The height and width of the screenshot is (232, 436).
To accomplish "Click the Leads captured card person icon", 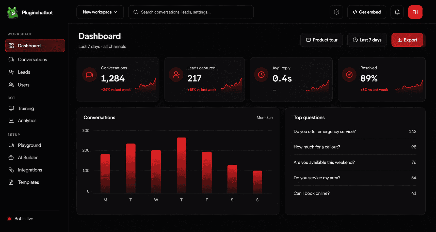I will click(x=176, y=75).
